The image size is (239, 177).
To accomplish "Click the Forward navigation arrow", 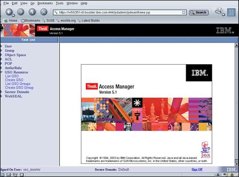I will [21, 12].
